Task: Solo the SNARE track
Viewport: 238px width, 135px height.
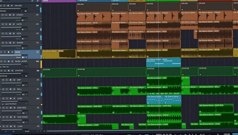Action: click(6, 43)
